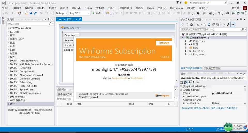The image size is (248, 133).
Task: Click the New Project toolbar icon
Action: pos(19,13)
